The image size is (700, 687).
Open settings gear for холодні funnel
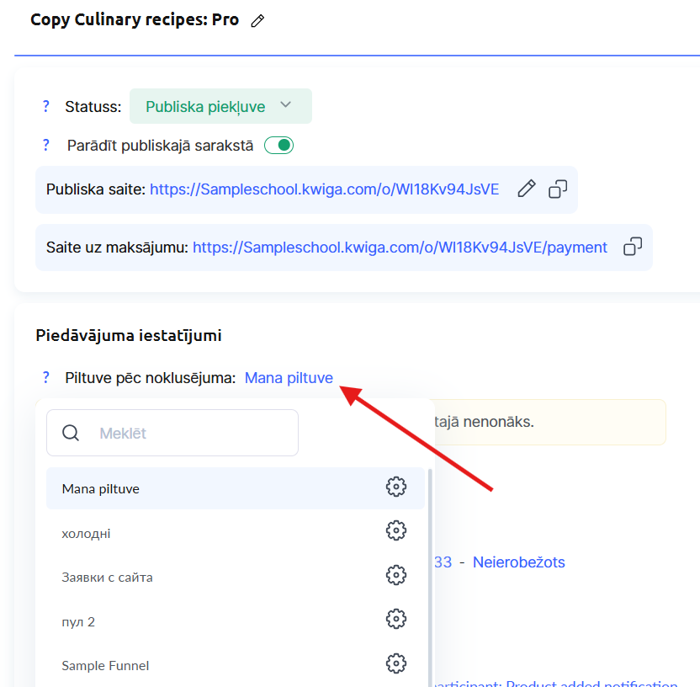(x=395, y=530)
